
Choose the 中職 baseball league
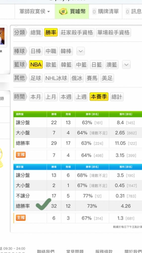[51, 51]
